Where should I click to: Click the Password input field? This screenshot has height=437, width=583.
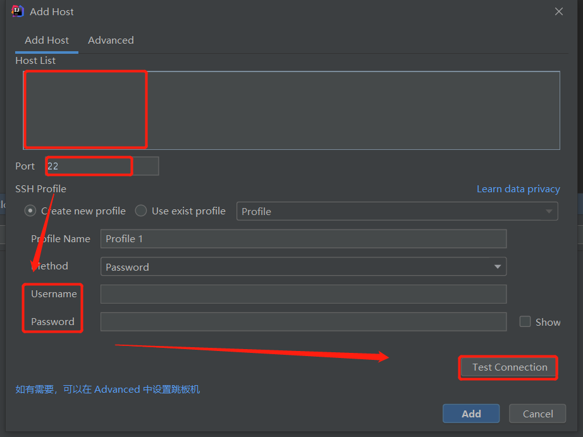tap(304, 322)
